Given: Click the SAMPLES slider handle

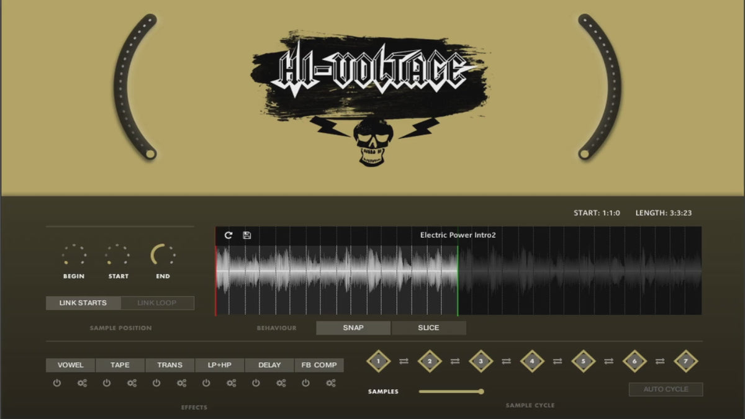Looking at the screenshot, I should [x=481, y=391].
